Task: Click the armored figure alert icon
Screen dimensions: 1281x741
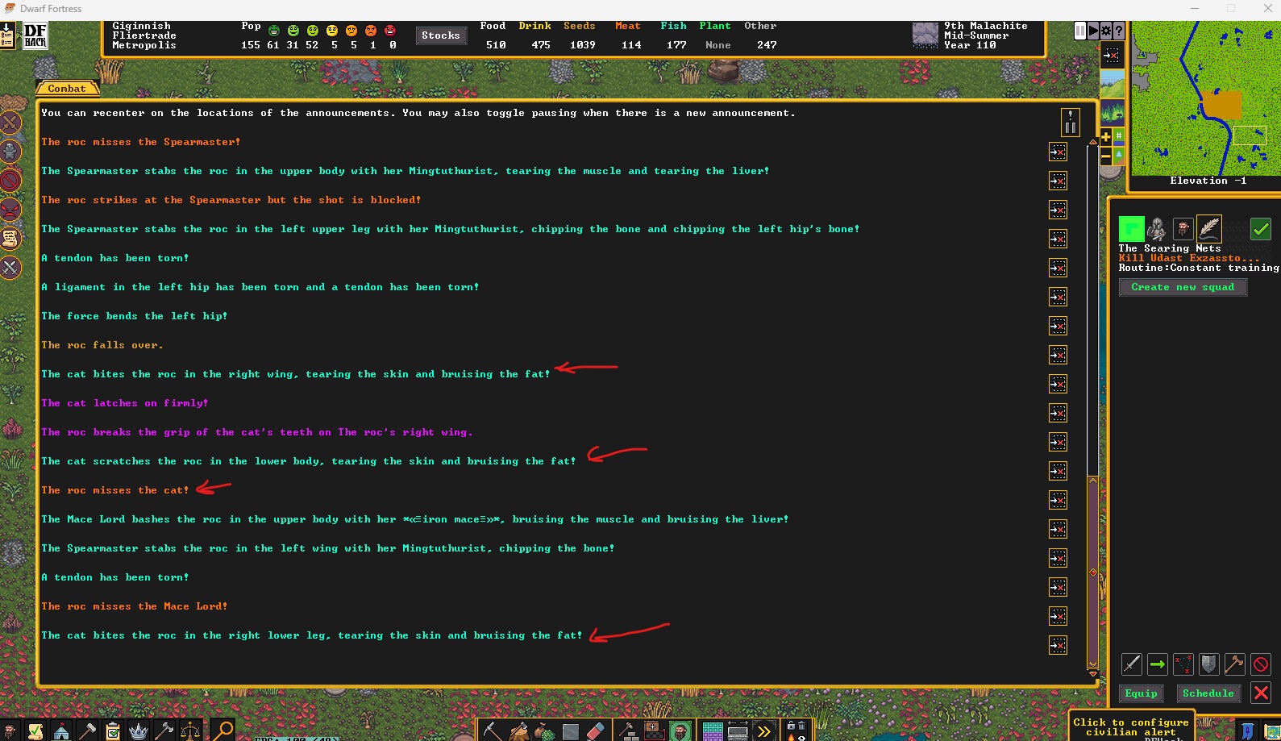Action: [x=10, y=152]
